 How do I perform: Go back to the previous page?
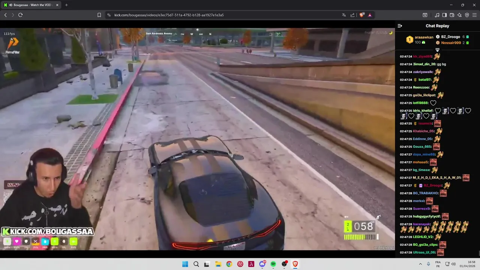pyautogui.click(x=6, y=15)
